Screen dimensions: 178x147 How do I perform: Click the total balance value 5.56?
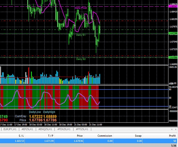174,146
